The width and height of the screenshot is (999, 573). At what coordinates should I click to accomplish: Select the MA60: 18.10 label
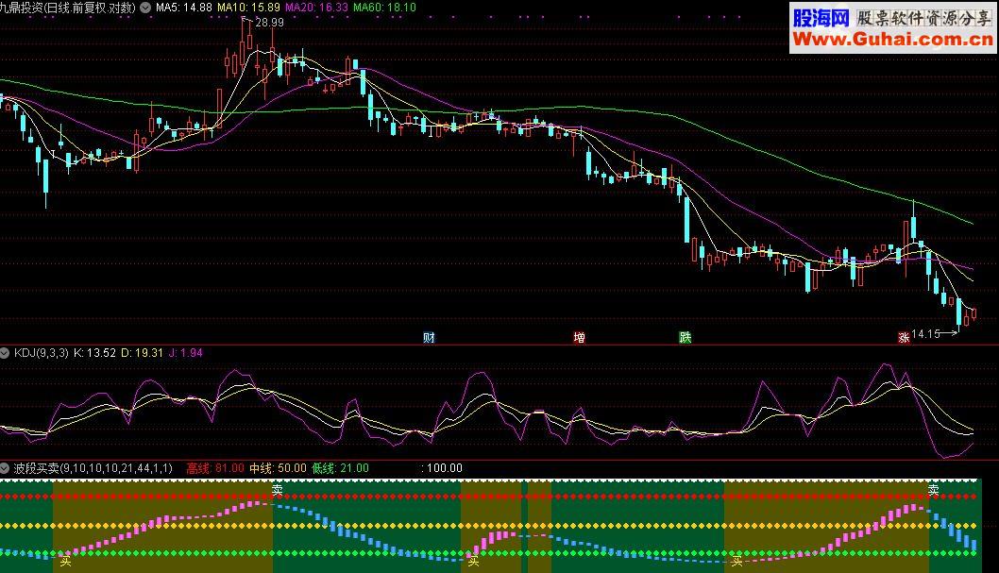click(385, 8)
